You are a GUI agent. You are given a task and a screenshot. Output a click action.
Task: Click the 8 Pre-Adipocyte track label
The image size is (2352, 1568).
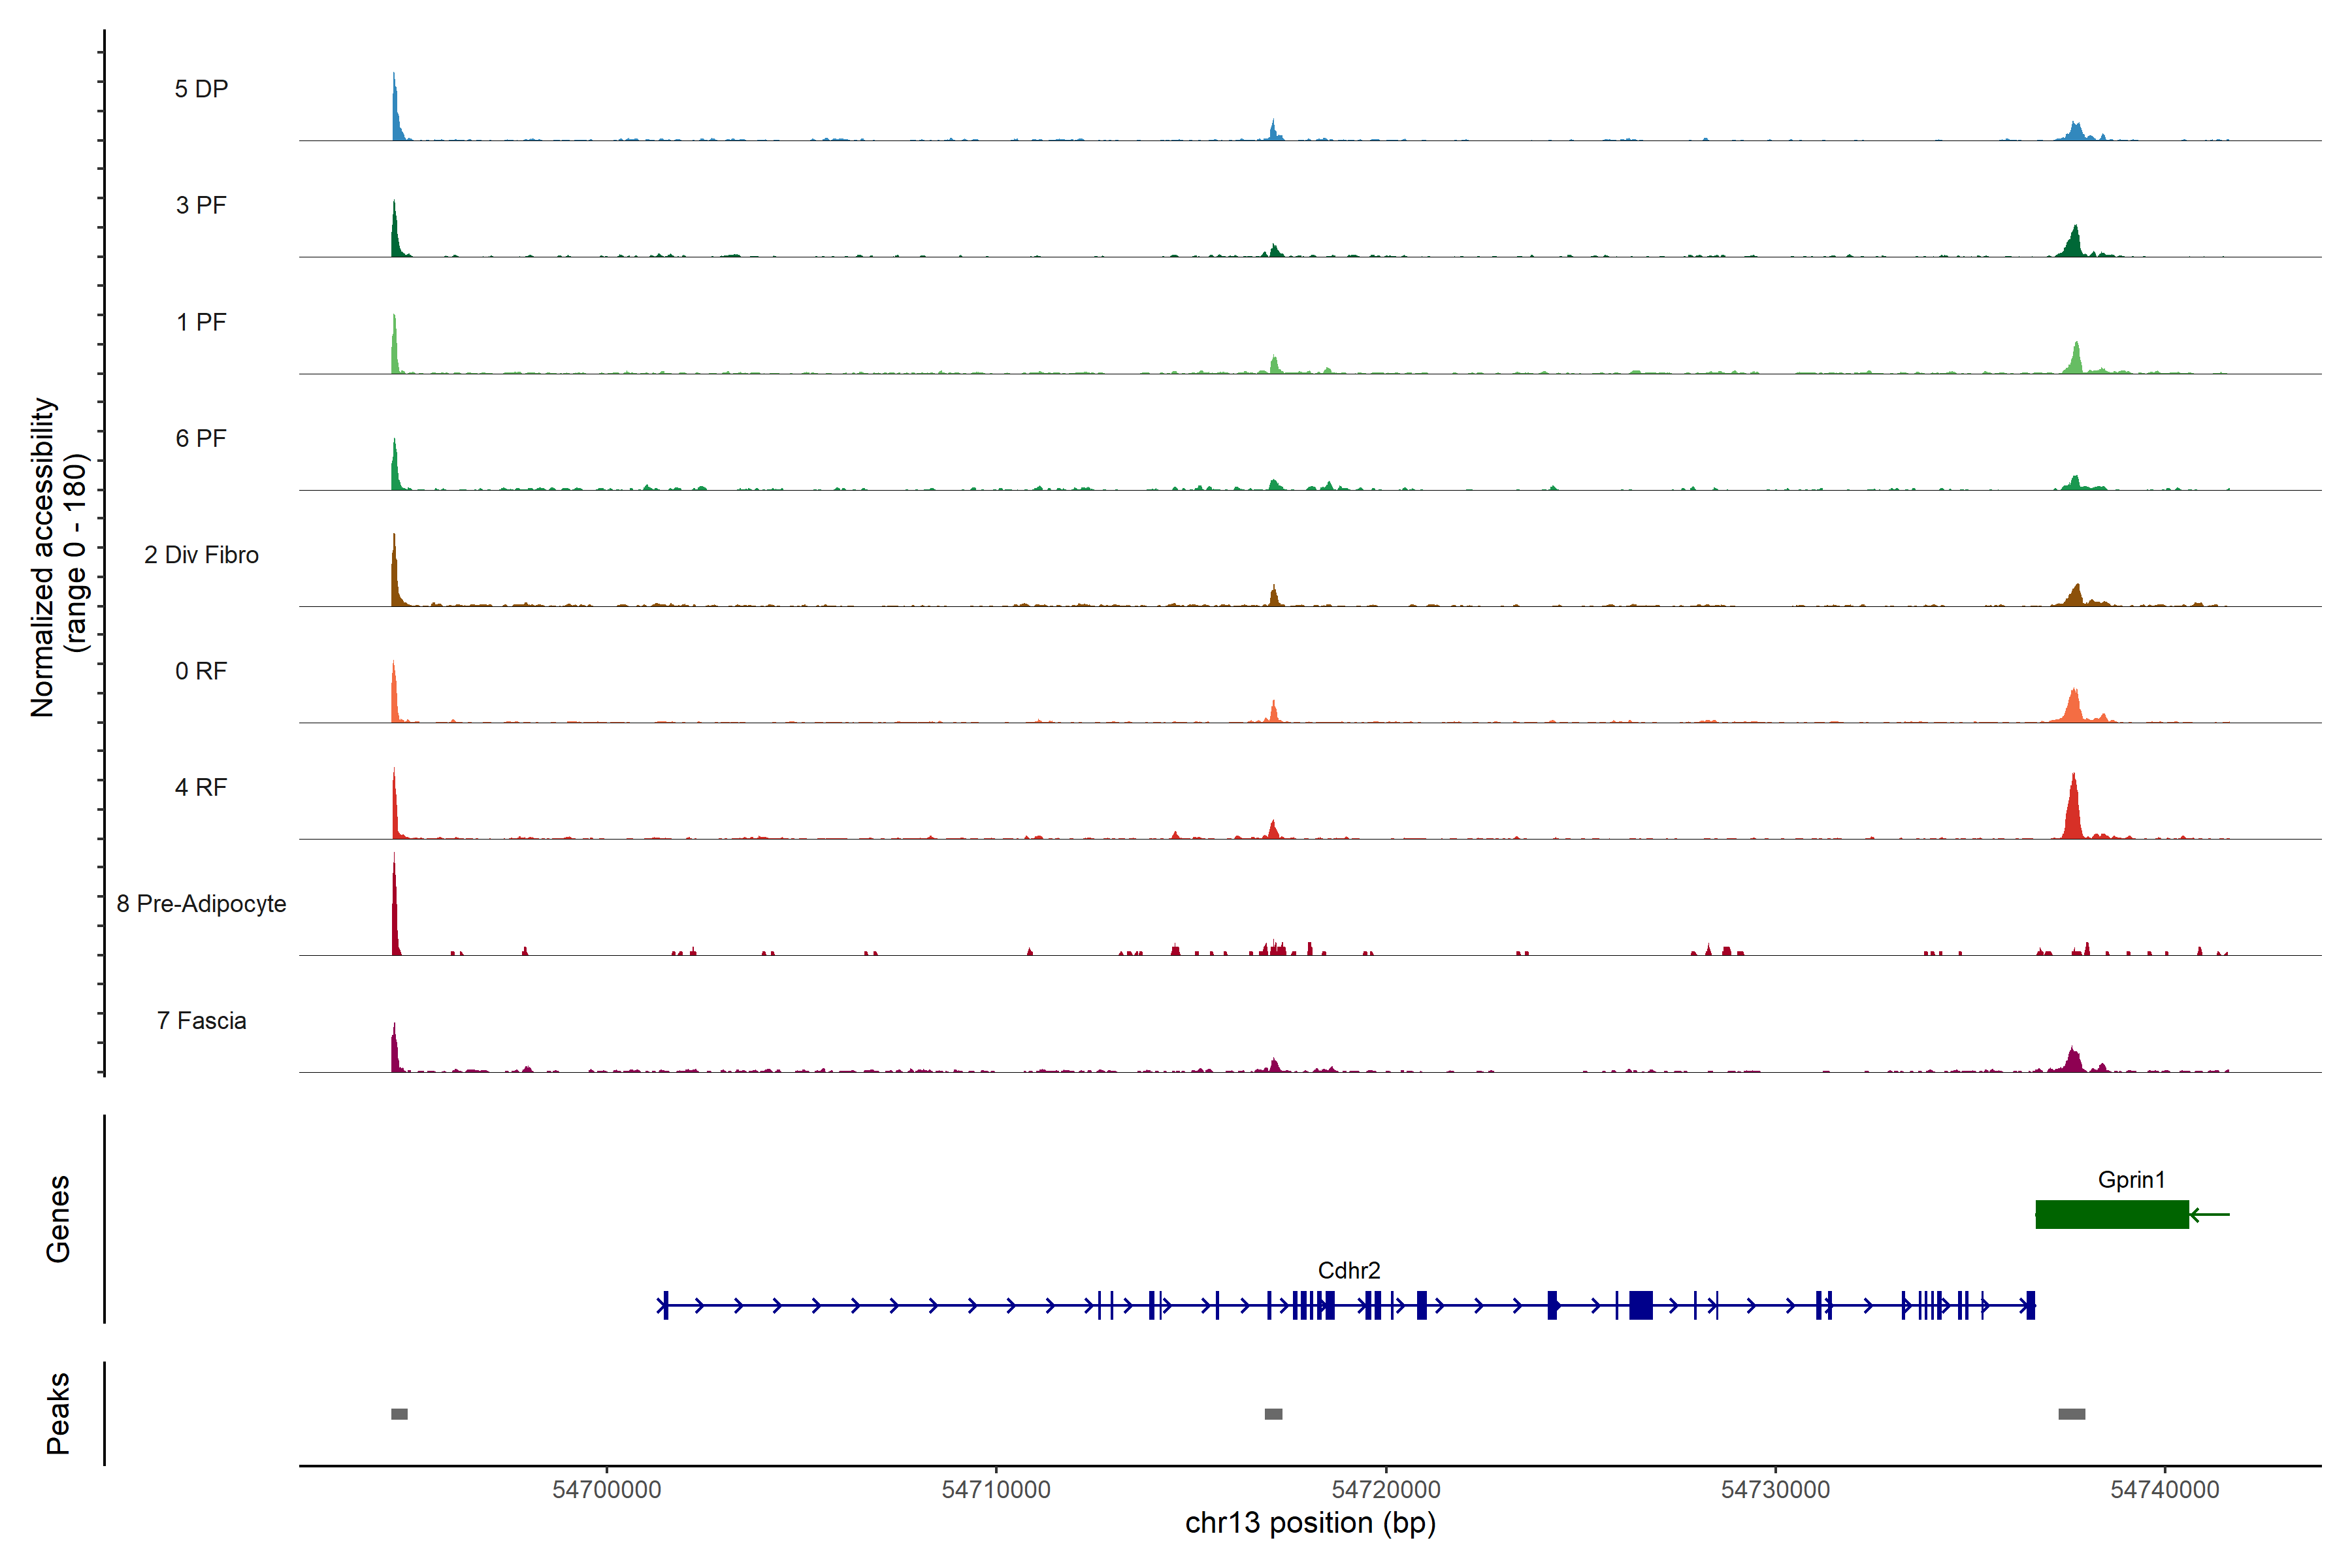point(201,904)
